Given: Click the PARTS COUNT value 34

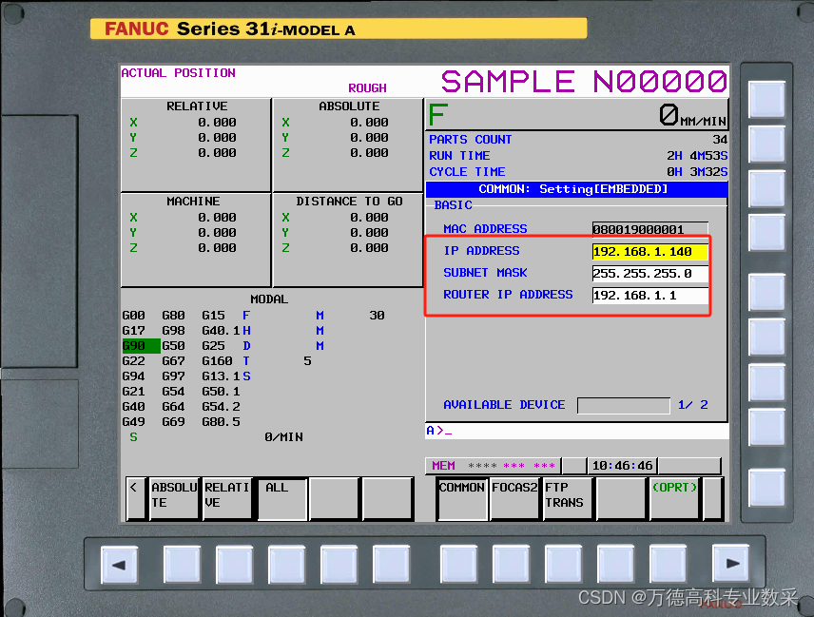Looking at the screenshot, I should tap(720, 140).
